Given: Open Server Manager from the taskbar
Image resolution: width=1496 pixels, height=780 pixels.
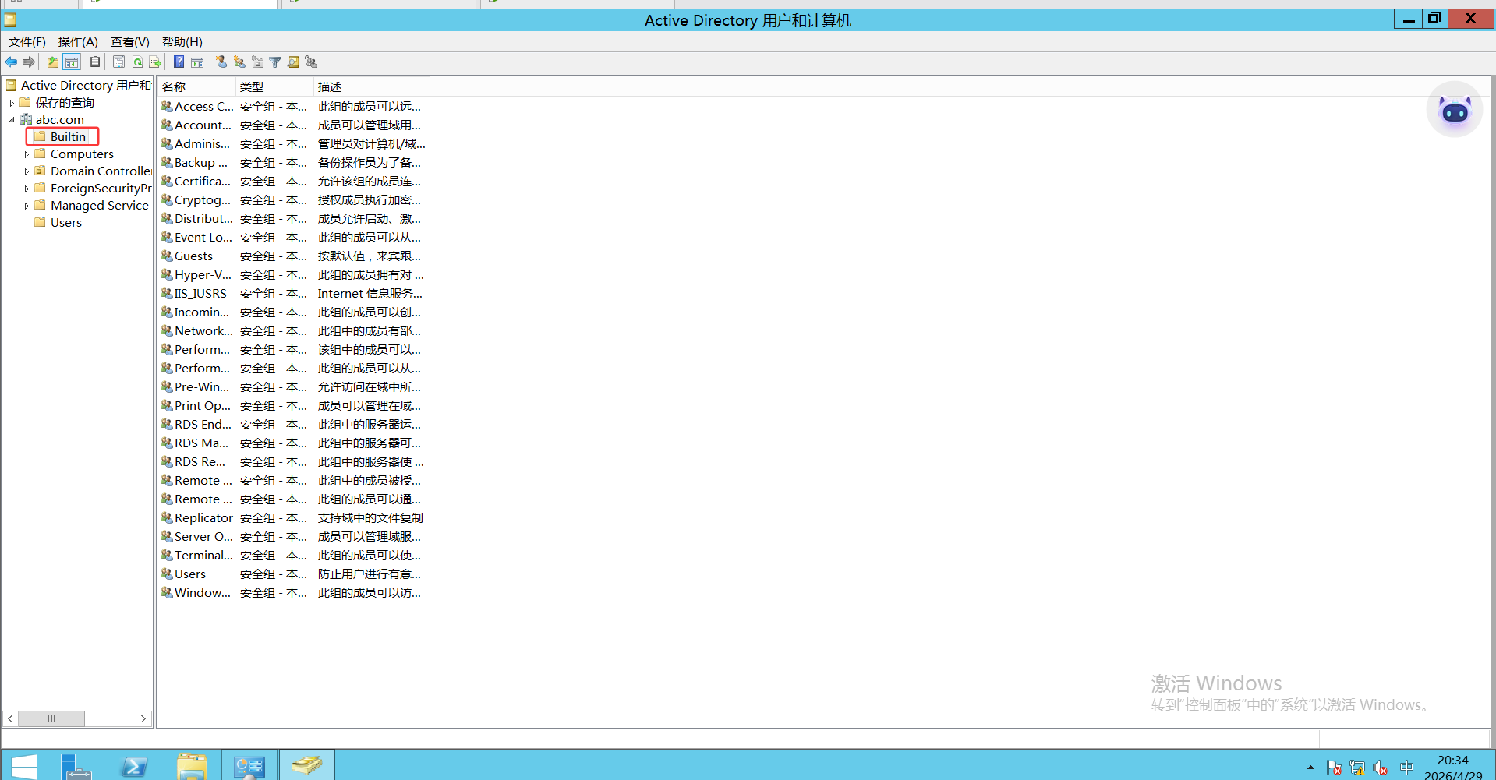Looking at the screenshot, I should pos(76,766).
